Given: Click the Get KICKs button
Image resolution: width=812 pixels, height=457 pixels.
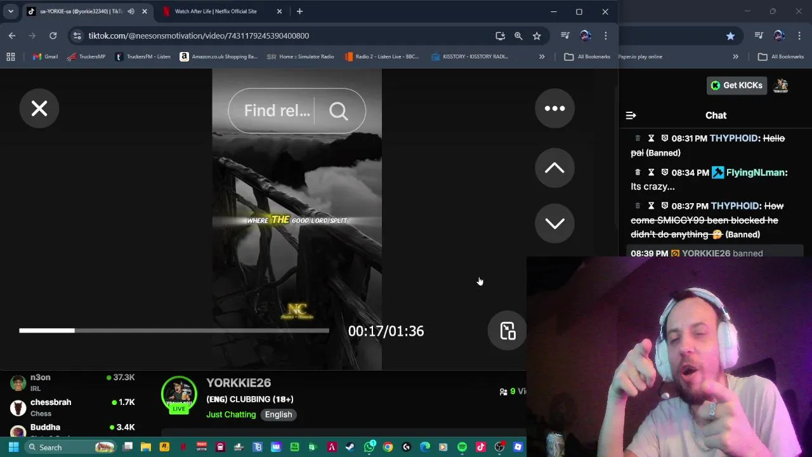Looking at the screenshot, I should click(737, 85).
